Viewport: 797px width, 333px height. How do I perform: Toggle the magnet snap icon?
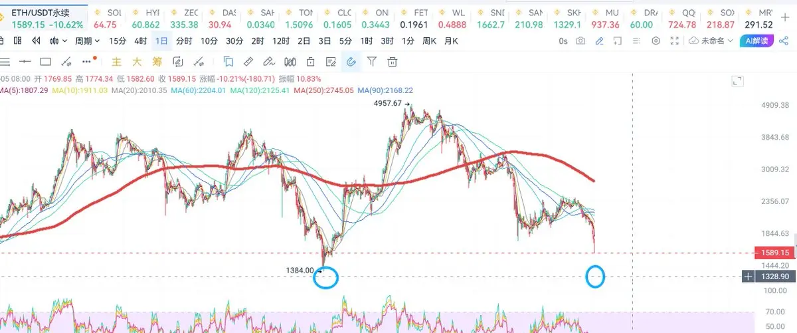pos(351,62)
